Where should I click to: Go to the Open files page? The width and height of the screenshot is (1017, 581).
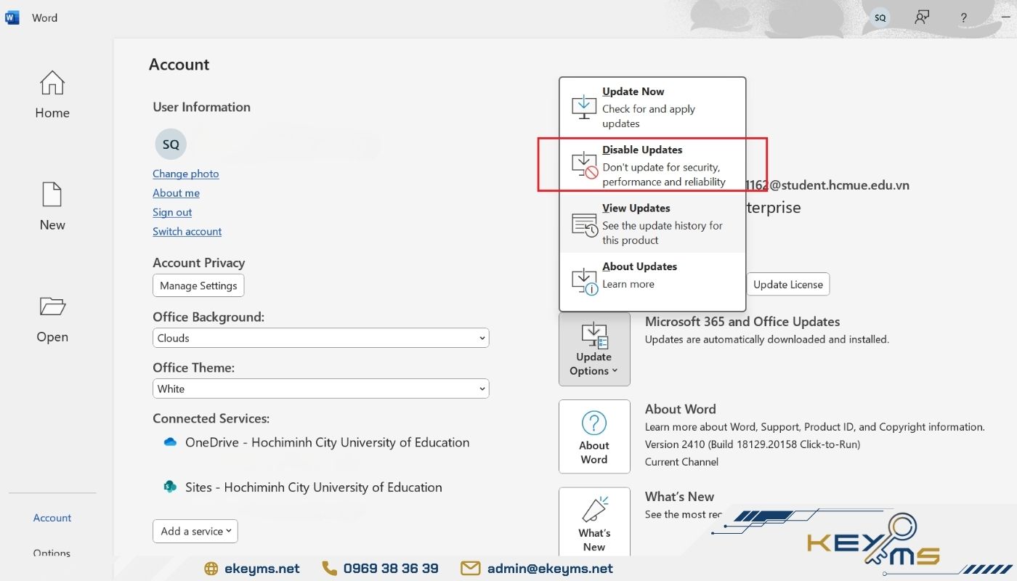coord(52,320)
